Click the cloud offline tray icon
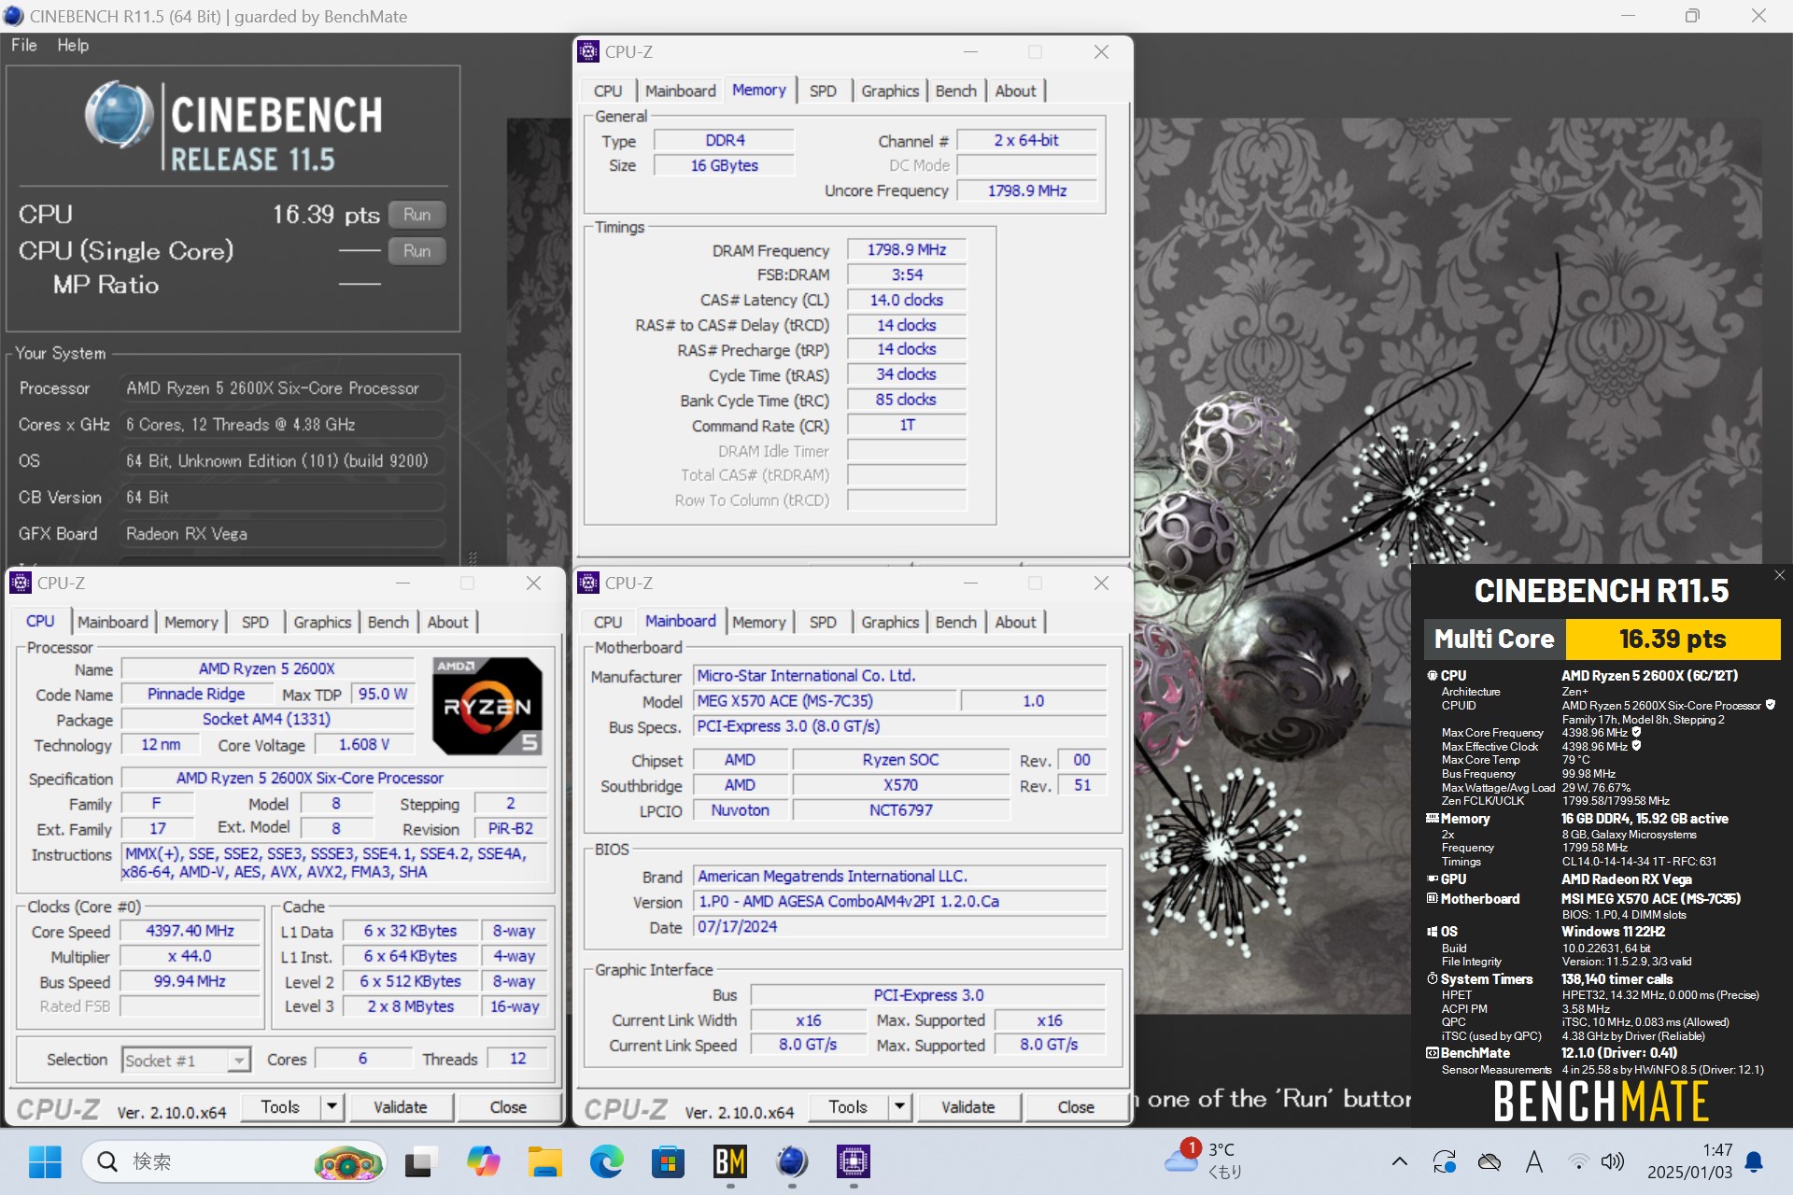The width and height of the screenshot is (1793, 1195). coord(1489,1161)
